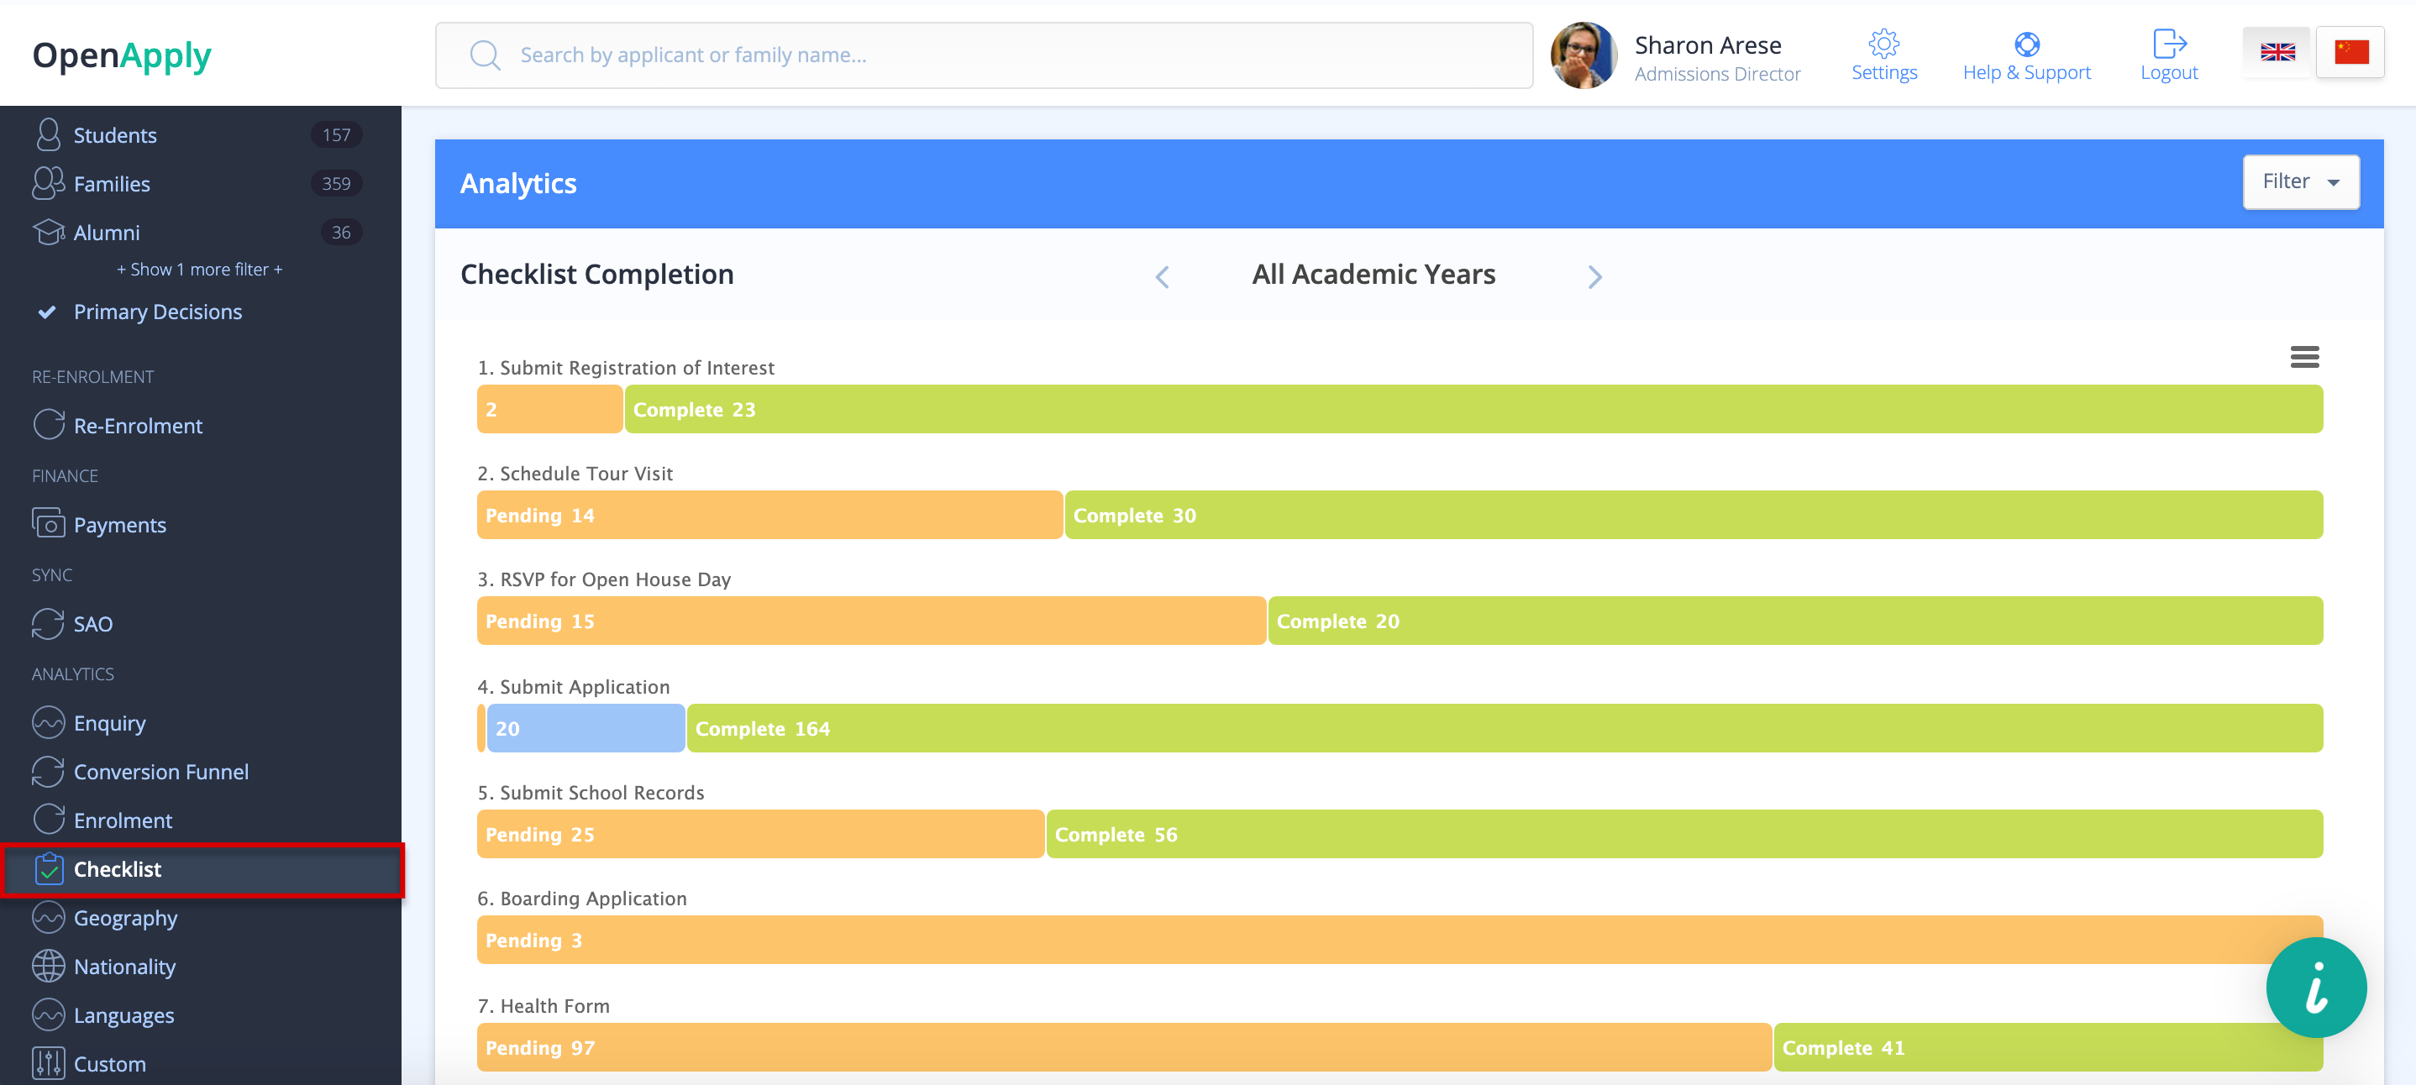Click the Pending 15 open house bar
This screenshot has height=1085, width=2416.
[x=871, y=621]
